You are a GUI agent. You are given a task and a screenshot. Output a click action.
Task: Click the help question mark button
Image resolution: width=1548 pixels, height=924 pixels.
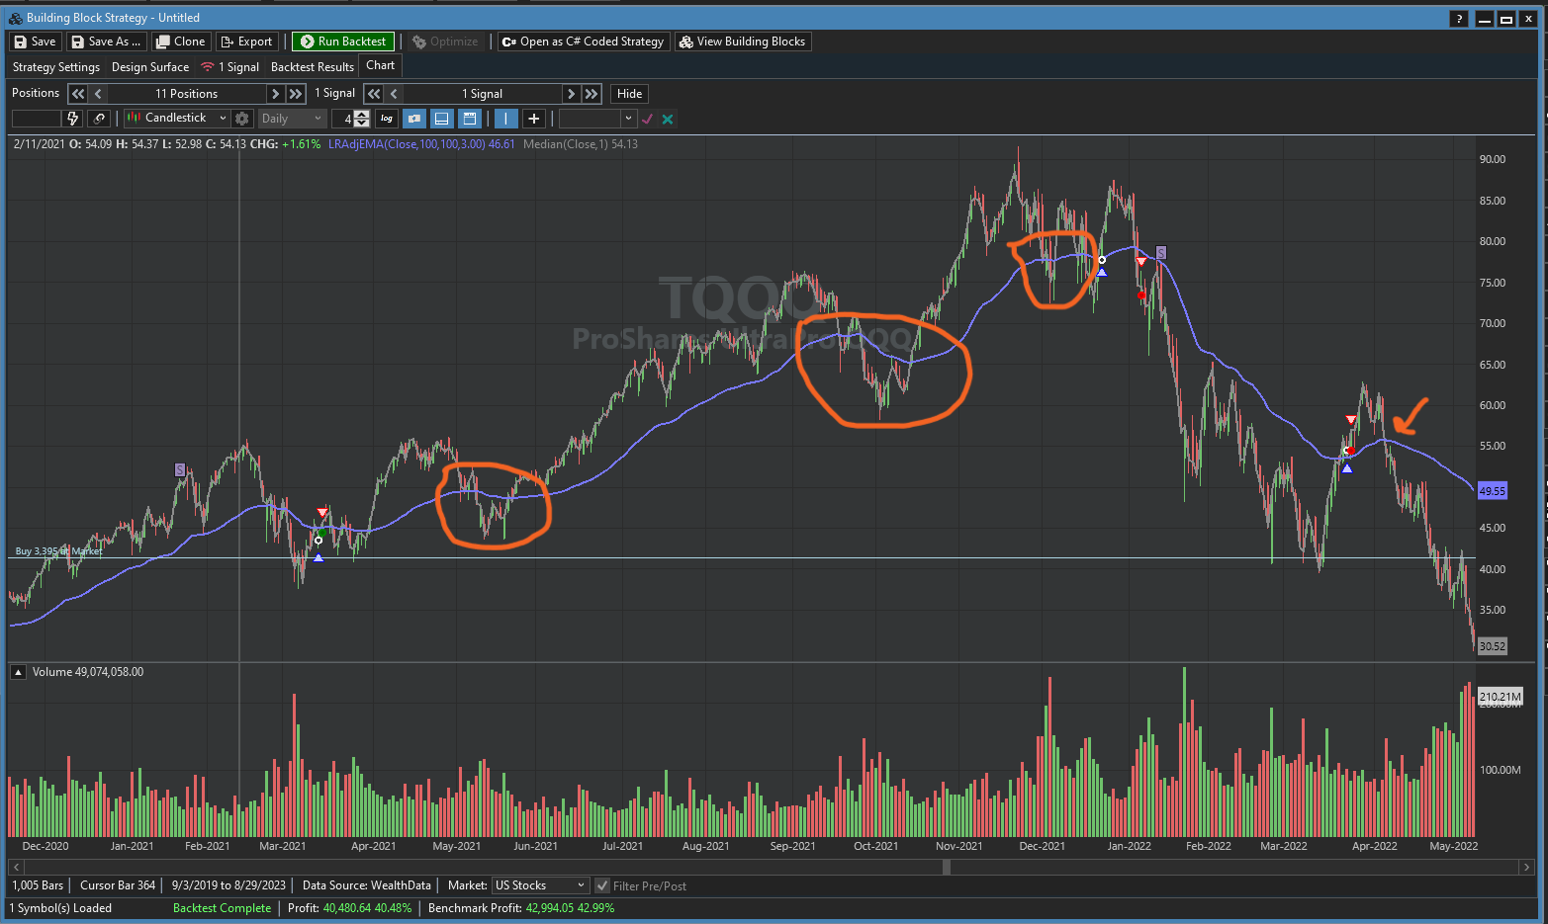pyautogui.click(x=1459, y=19)
